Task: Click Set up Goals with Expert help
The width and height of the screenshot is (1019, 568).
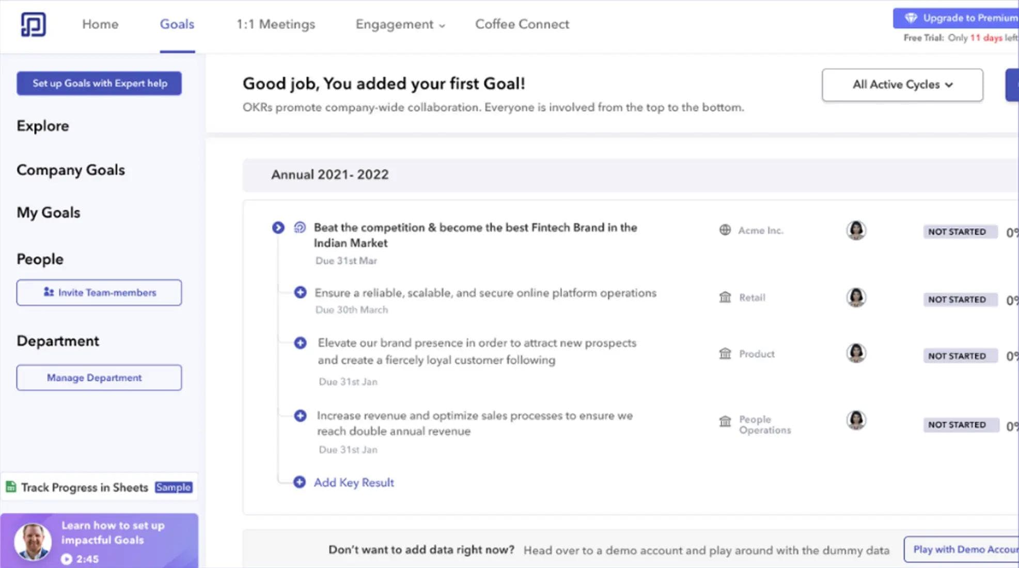Action: click(99, 83)
